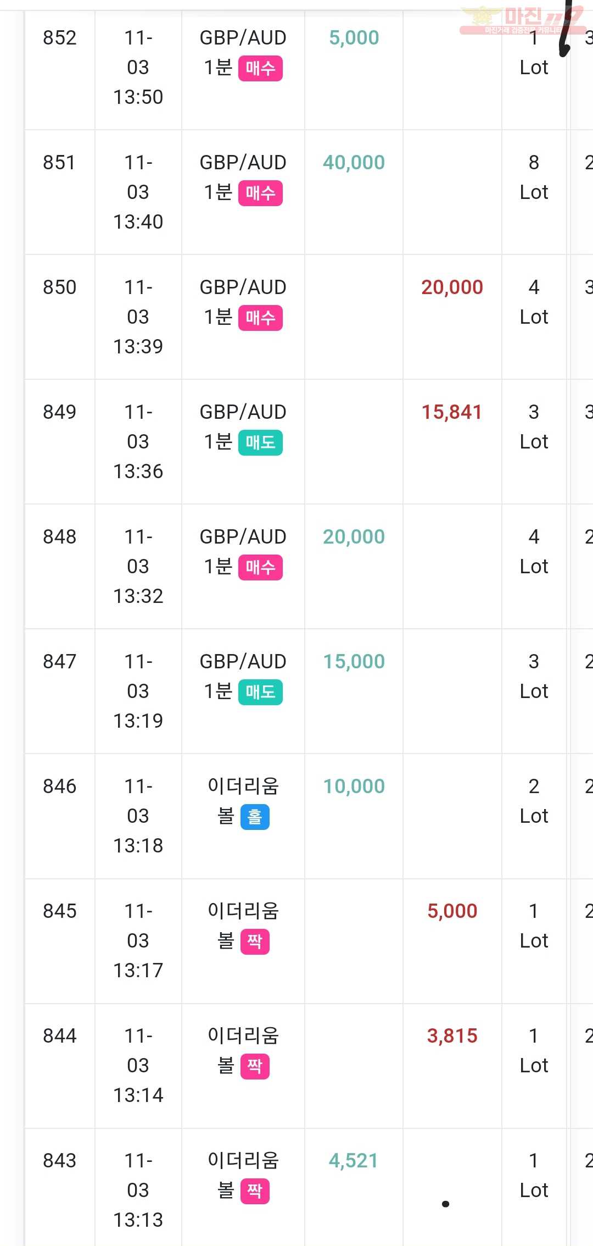Click the green 매도 badge in row 849
593x1246 pixels.
[x=260, y=442]
